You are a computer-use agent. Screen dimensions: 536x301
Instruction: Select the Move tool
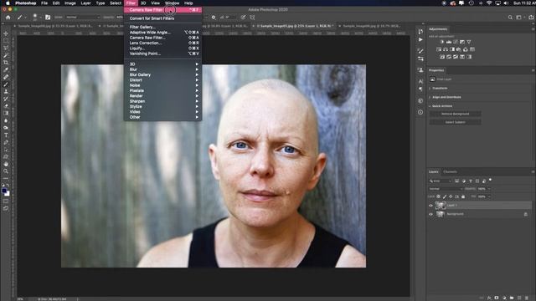(6, 33)
